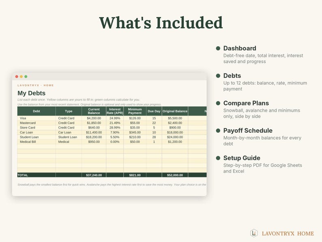Click the Mastercard due day '22'
322x242 pixels.
[x=154, y=123]
